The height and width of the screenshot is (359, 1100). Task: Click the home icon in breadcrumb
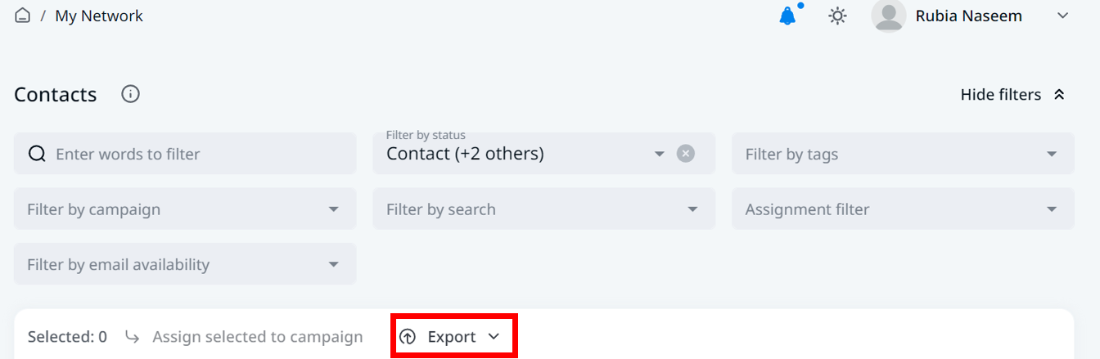point(23,16)
